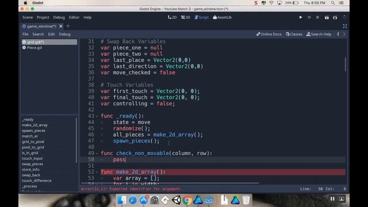Play the edited scene icon

(327, 17)
